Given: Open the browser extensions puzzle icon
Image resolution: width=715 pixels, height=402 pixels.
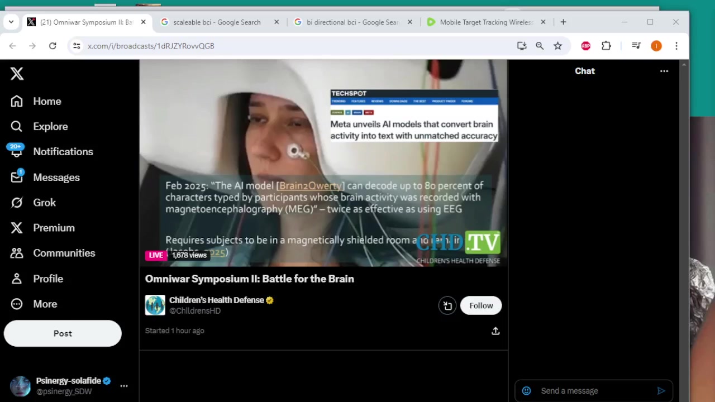Looking at the screenshot, I should click(x=606, y=46).
